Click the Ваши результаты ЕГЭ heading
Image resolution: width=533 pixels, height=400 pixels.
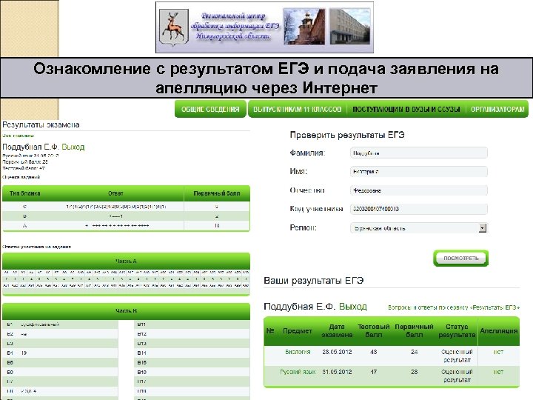click(x=314, y=281)
